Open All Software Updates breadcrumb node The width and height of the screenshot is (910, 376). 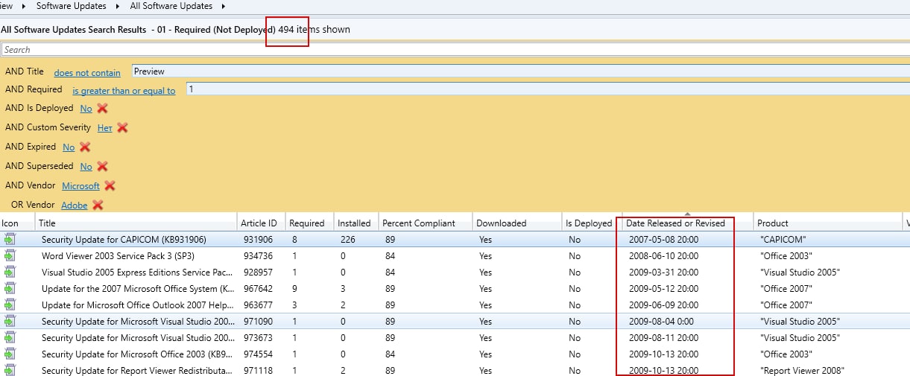click(171, 6)
